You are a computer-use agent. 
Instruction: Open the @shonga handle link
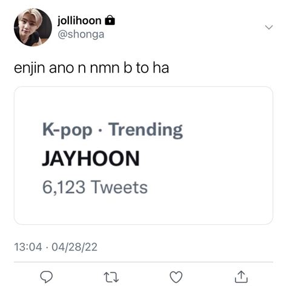(x=81, y=35)
